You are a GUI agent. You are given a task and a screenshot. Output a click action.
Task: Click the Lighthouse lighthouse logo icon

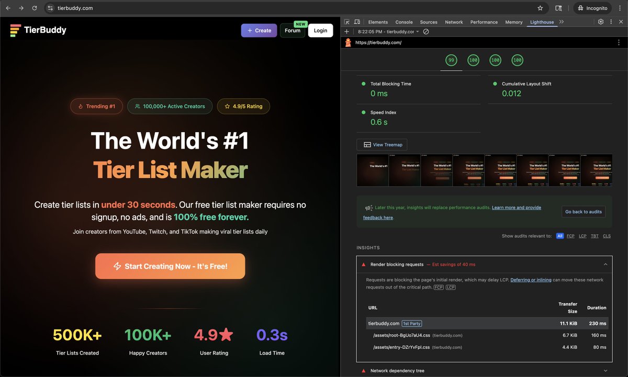pos(348,42)
